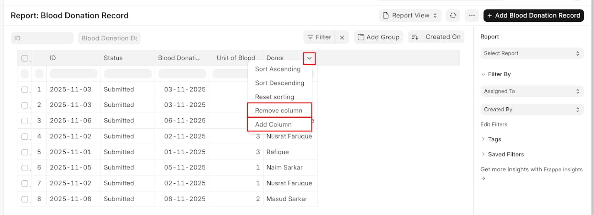
Task: Click the Unit of Blood column header
Action: pos(235,58)
